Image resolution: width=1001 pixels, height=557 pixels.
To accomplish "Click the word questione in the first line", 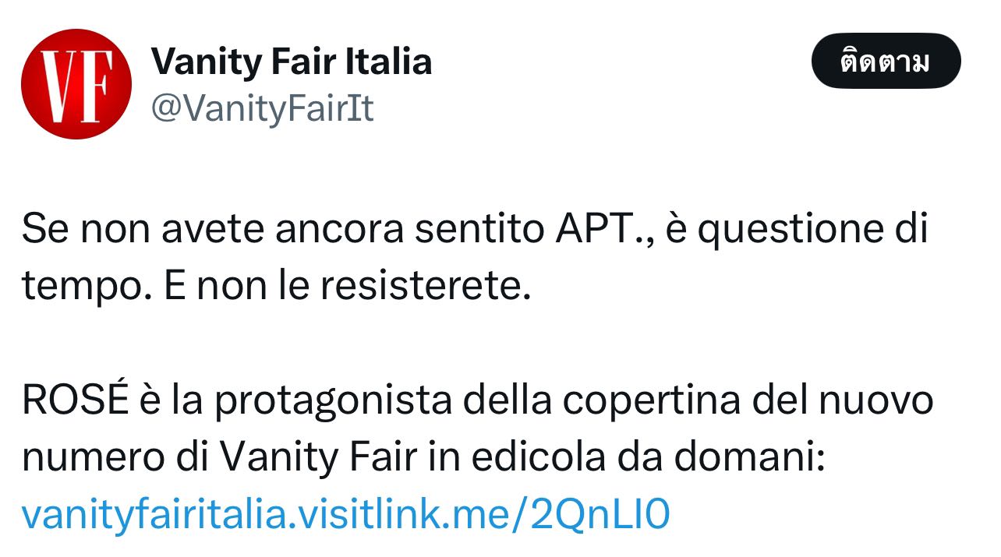I will tap(783, 231).
